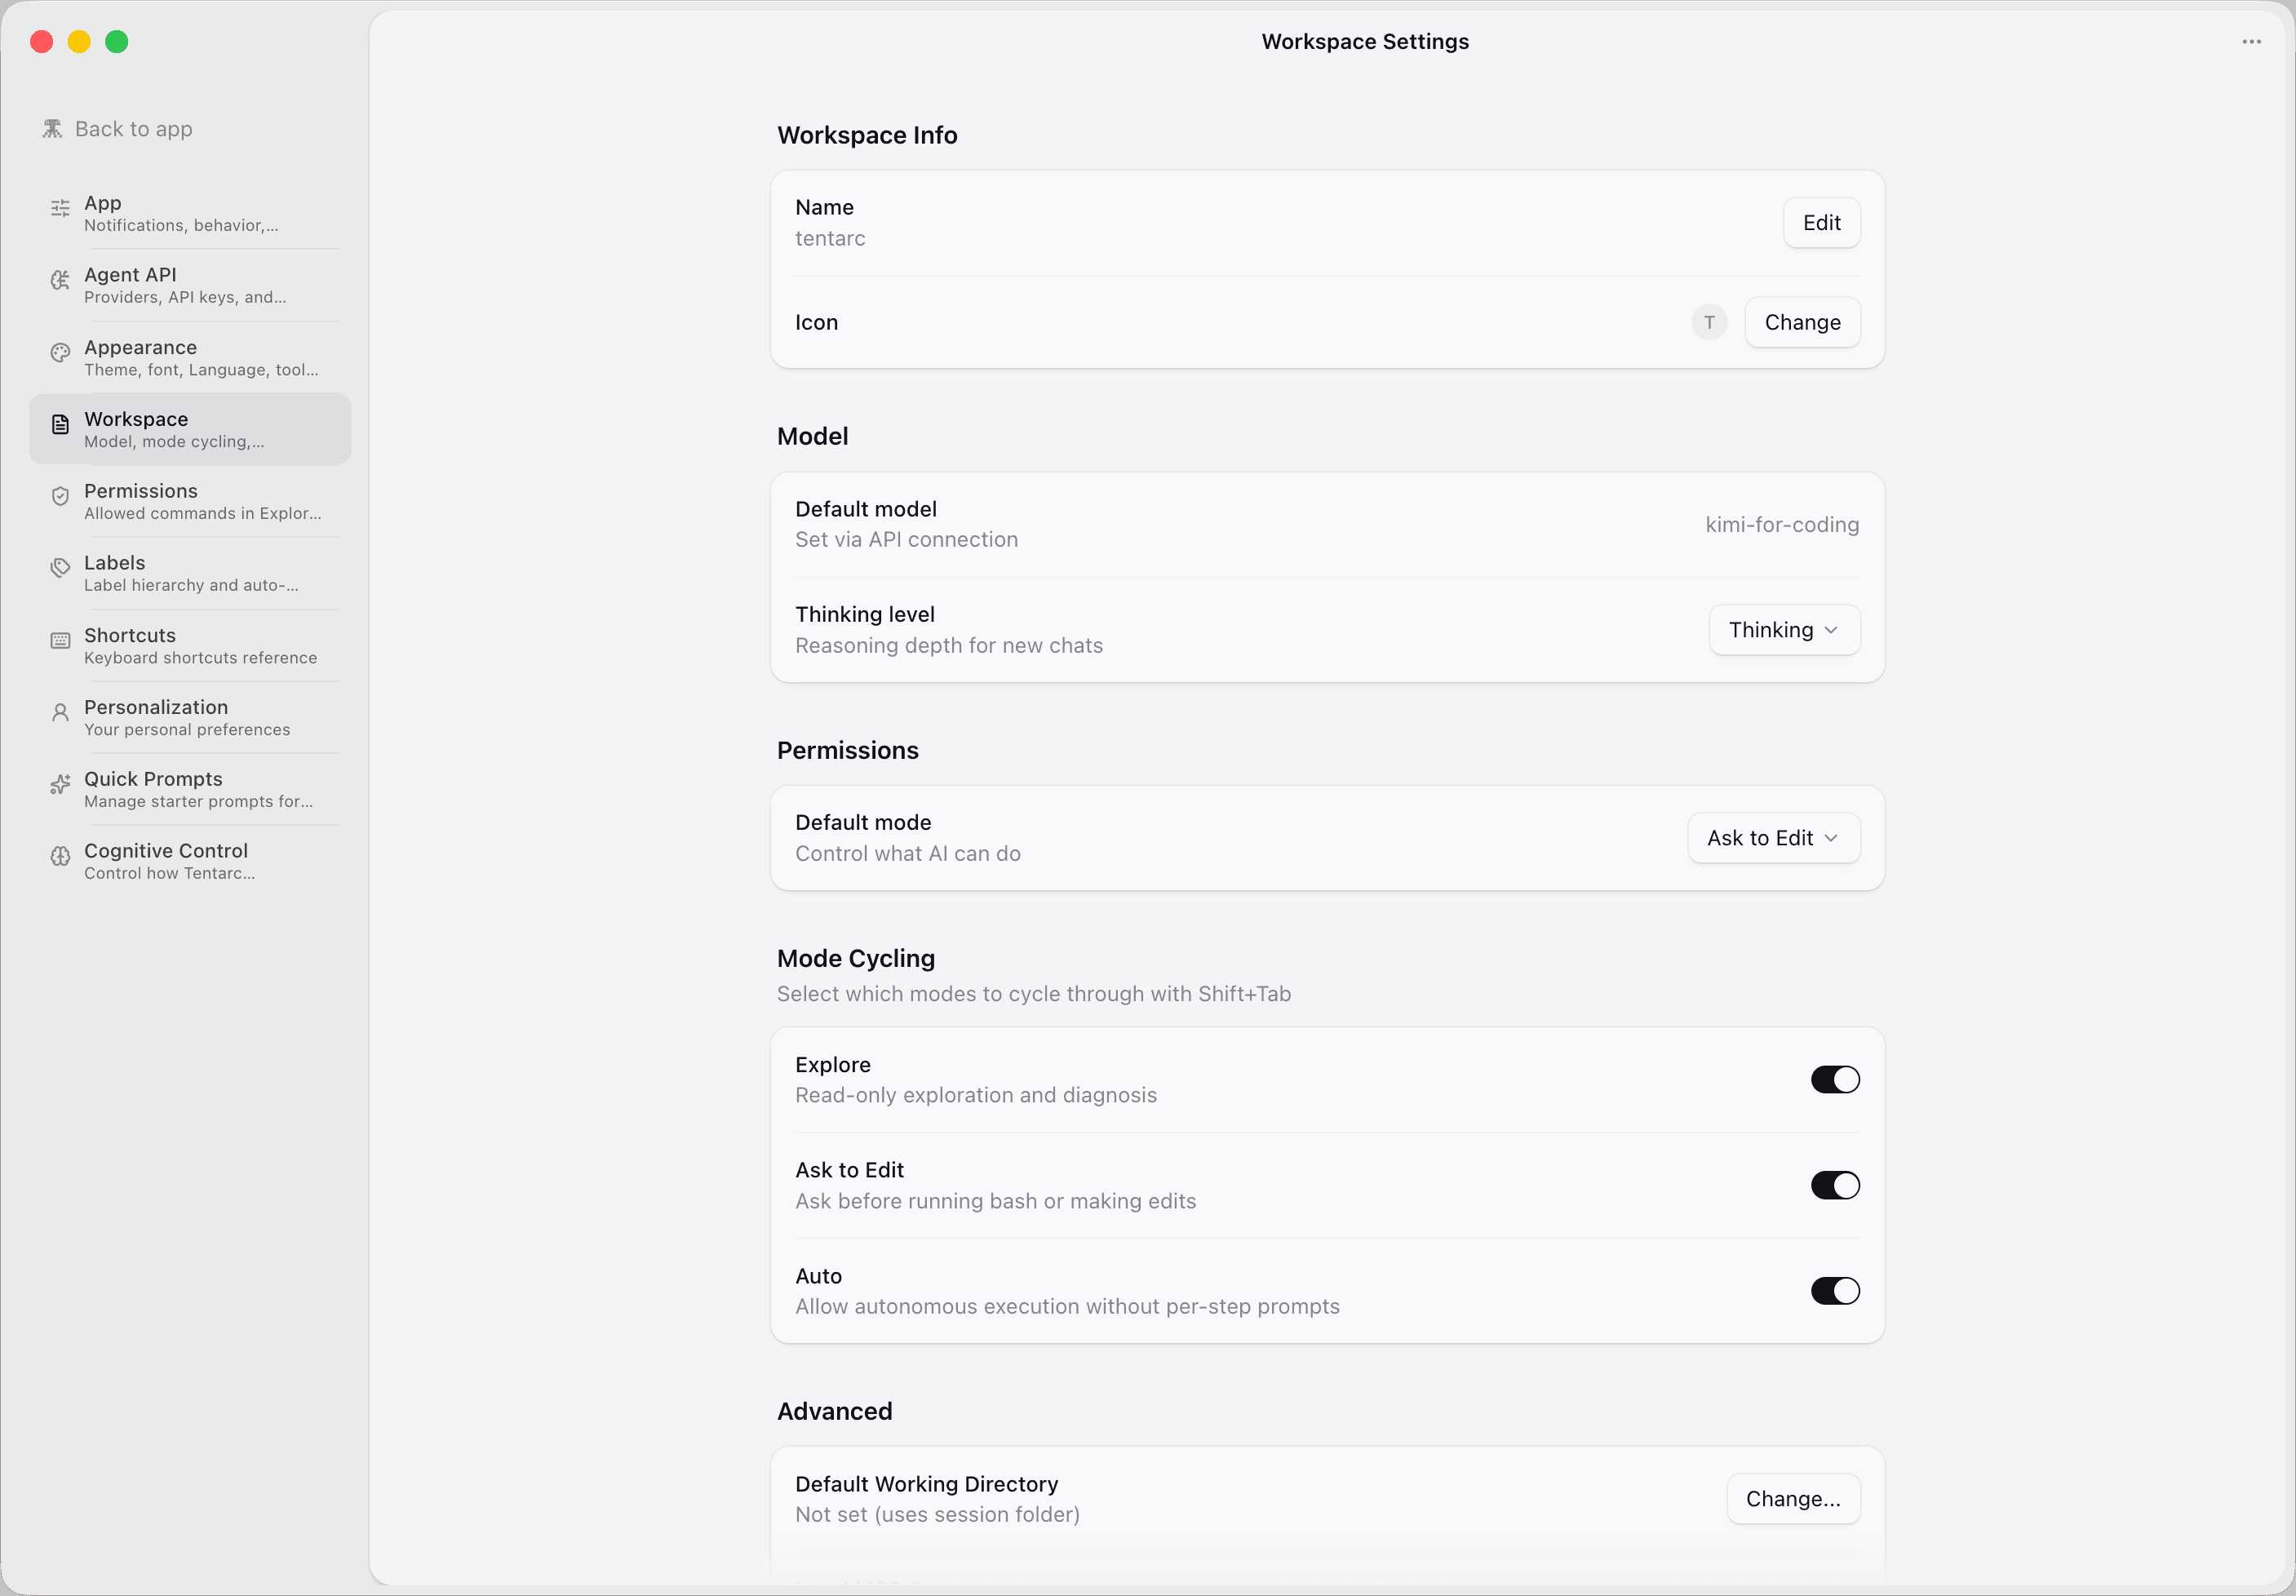Image resolution: width=2296 pixels, height=1596 pixels.
Task: Disable the Explore mode cycling toggle
Action: click(1834, 1079)
